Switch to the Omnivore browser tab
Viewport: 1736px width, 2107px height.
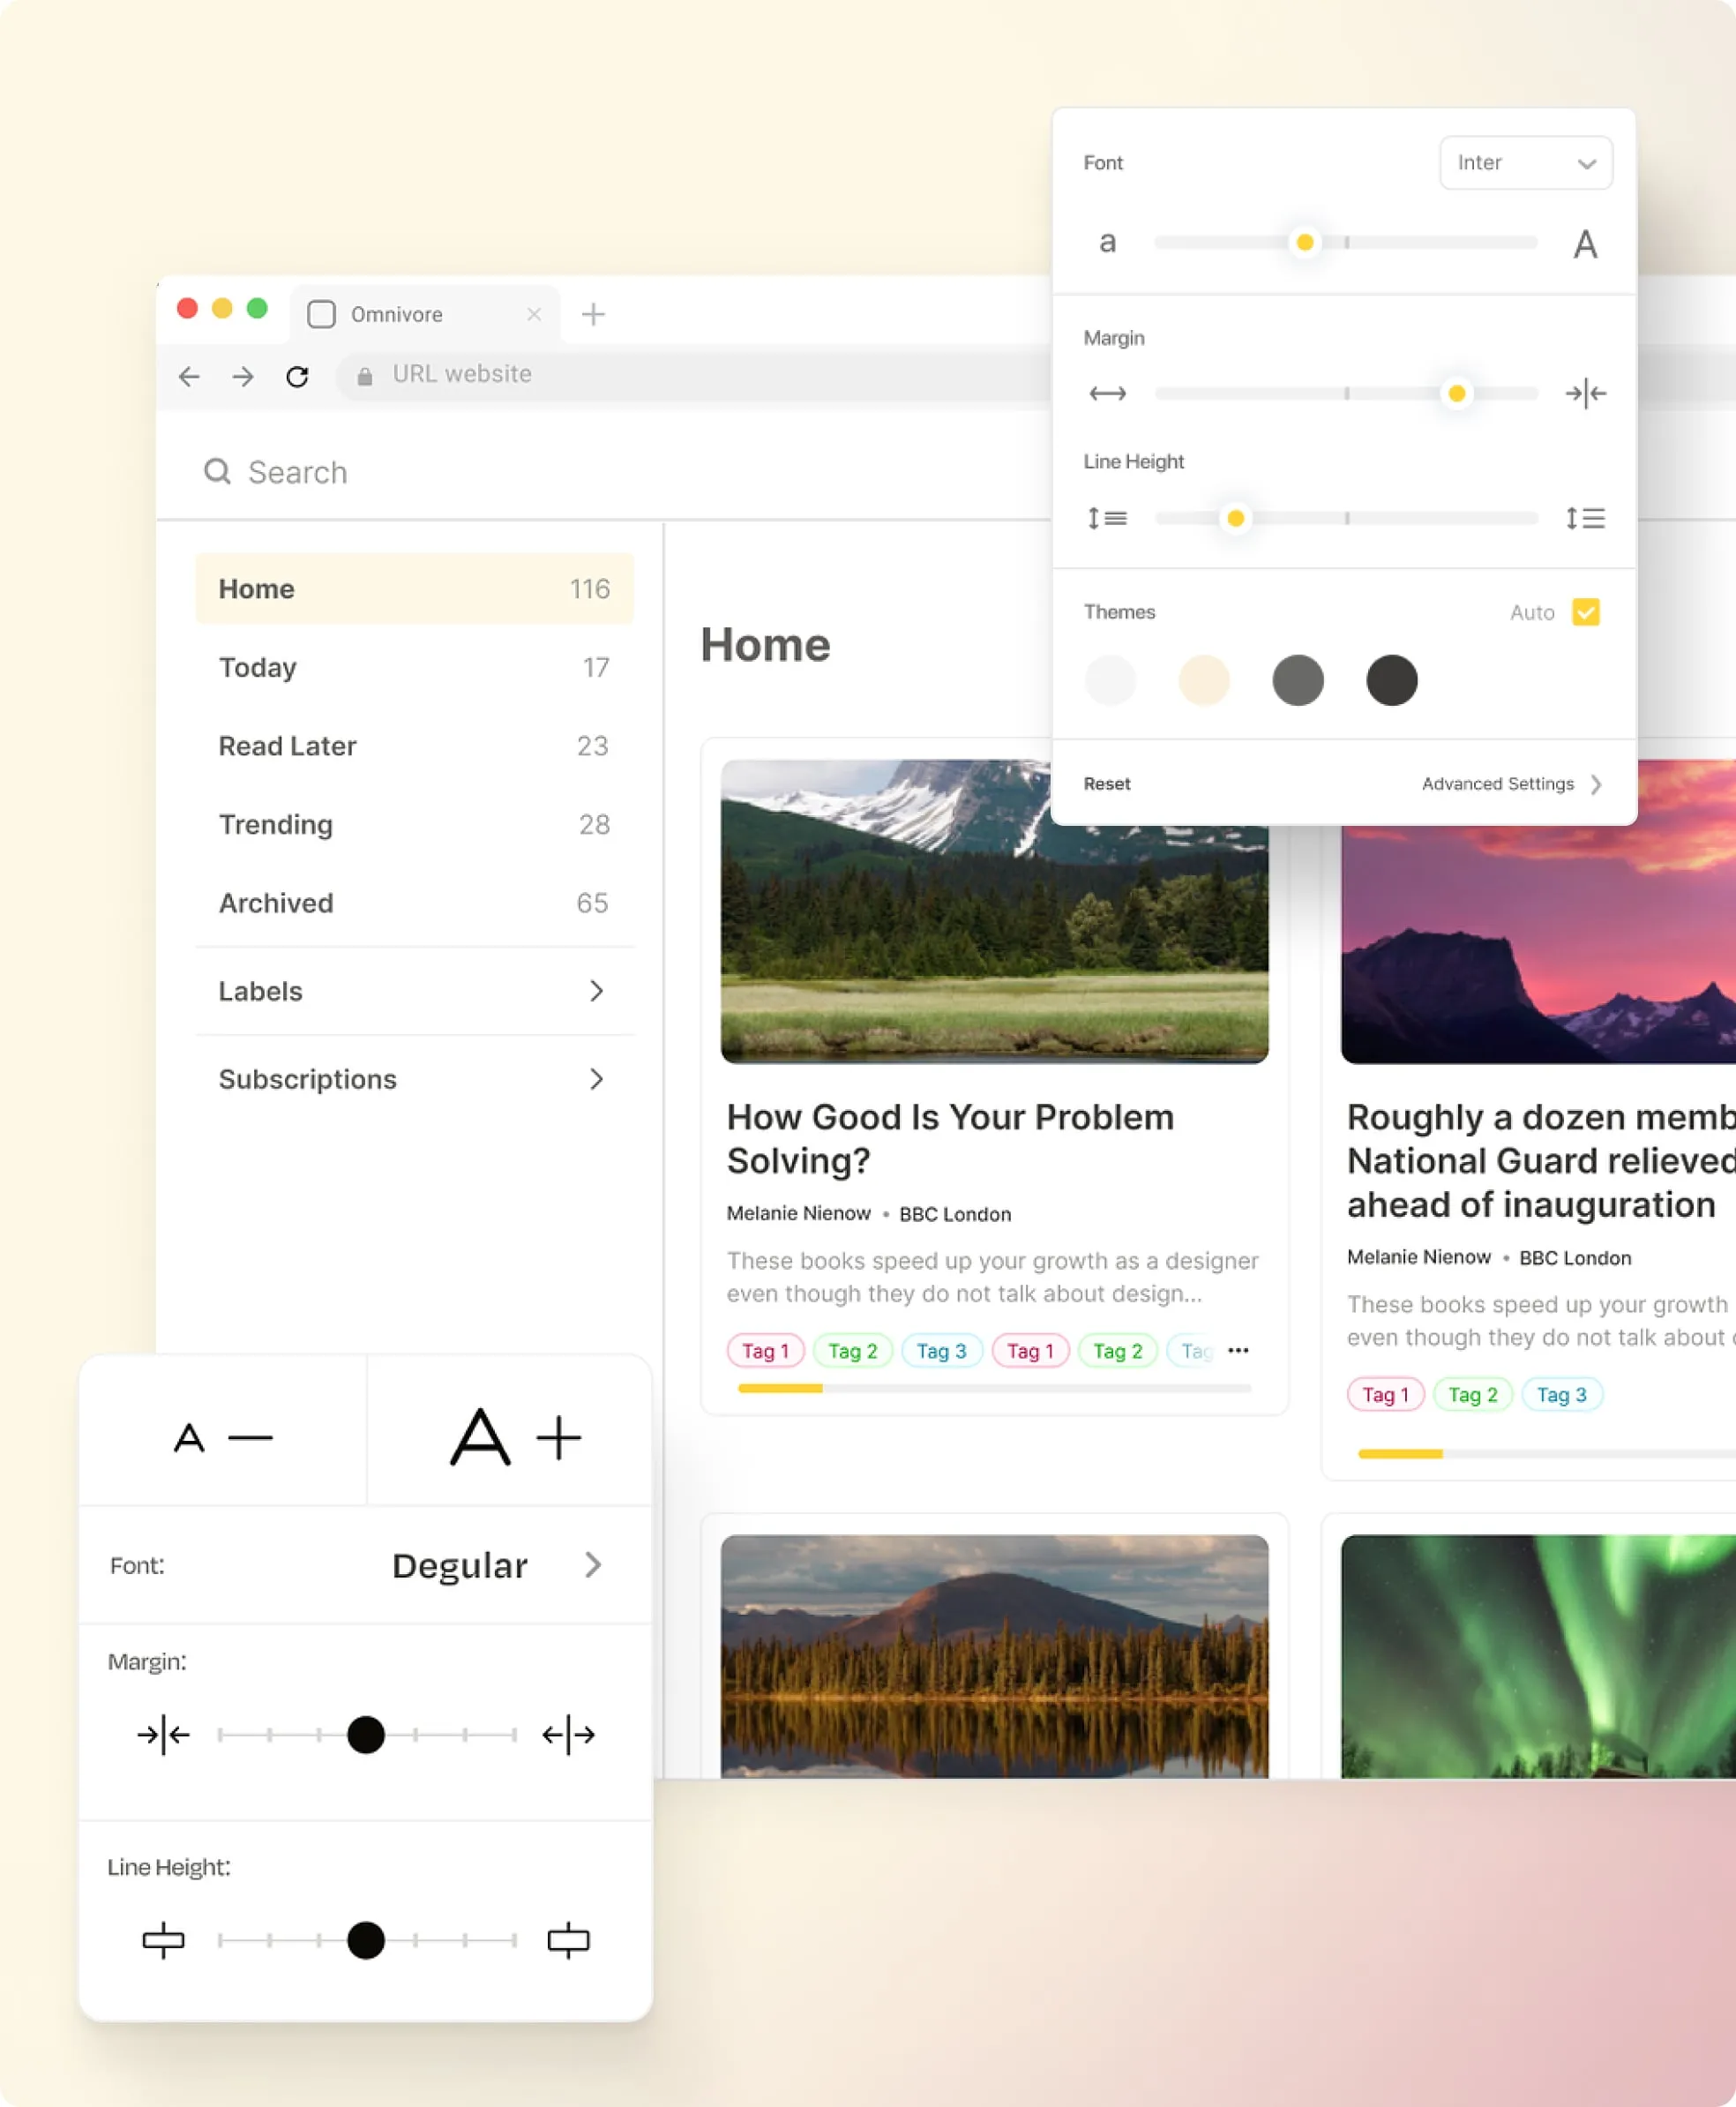tap(425, 314)
